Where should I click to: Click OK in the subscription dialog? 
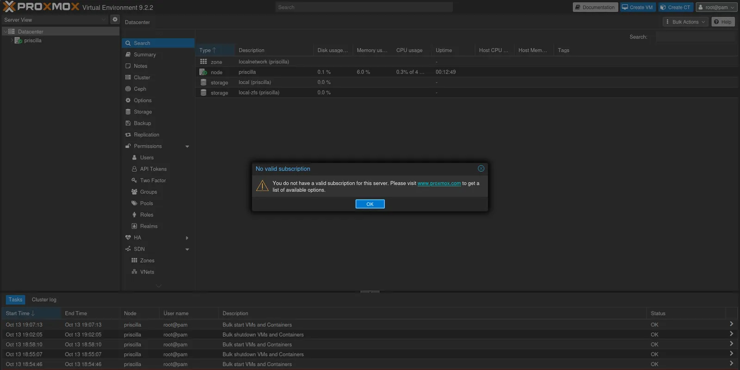pos(370,204)
